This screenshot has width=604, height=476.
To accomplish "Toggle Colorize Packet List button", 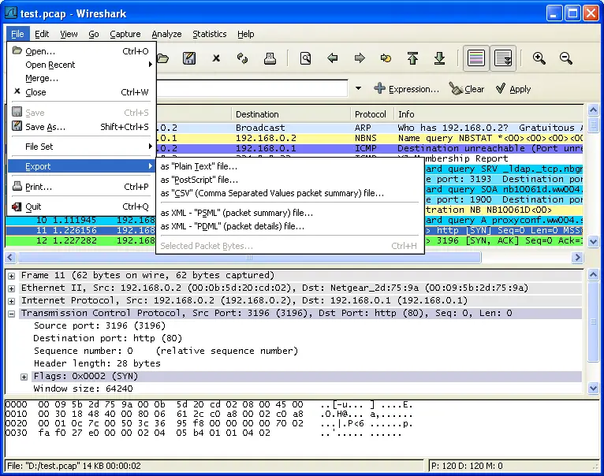I will click(475, 58).
